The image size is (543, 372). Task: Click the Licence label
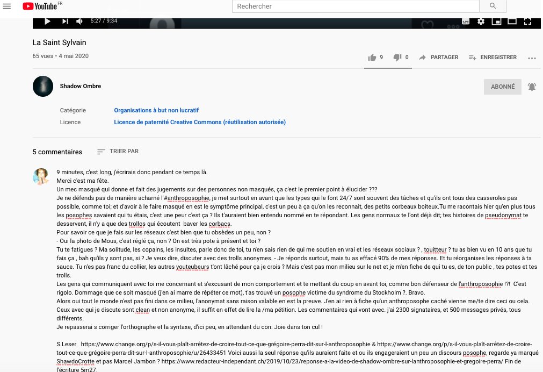[70, 122]
